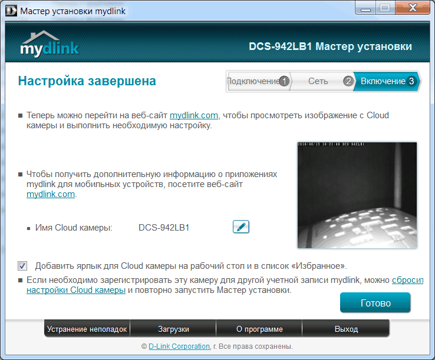This screenshot has width=435, height=360.
Task: Close the Мастер установки mydlink window
Action: click(413, 8)
